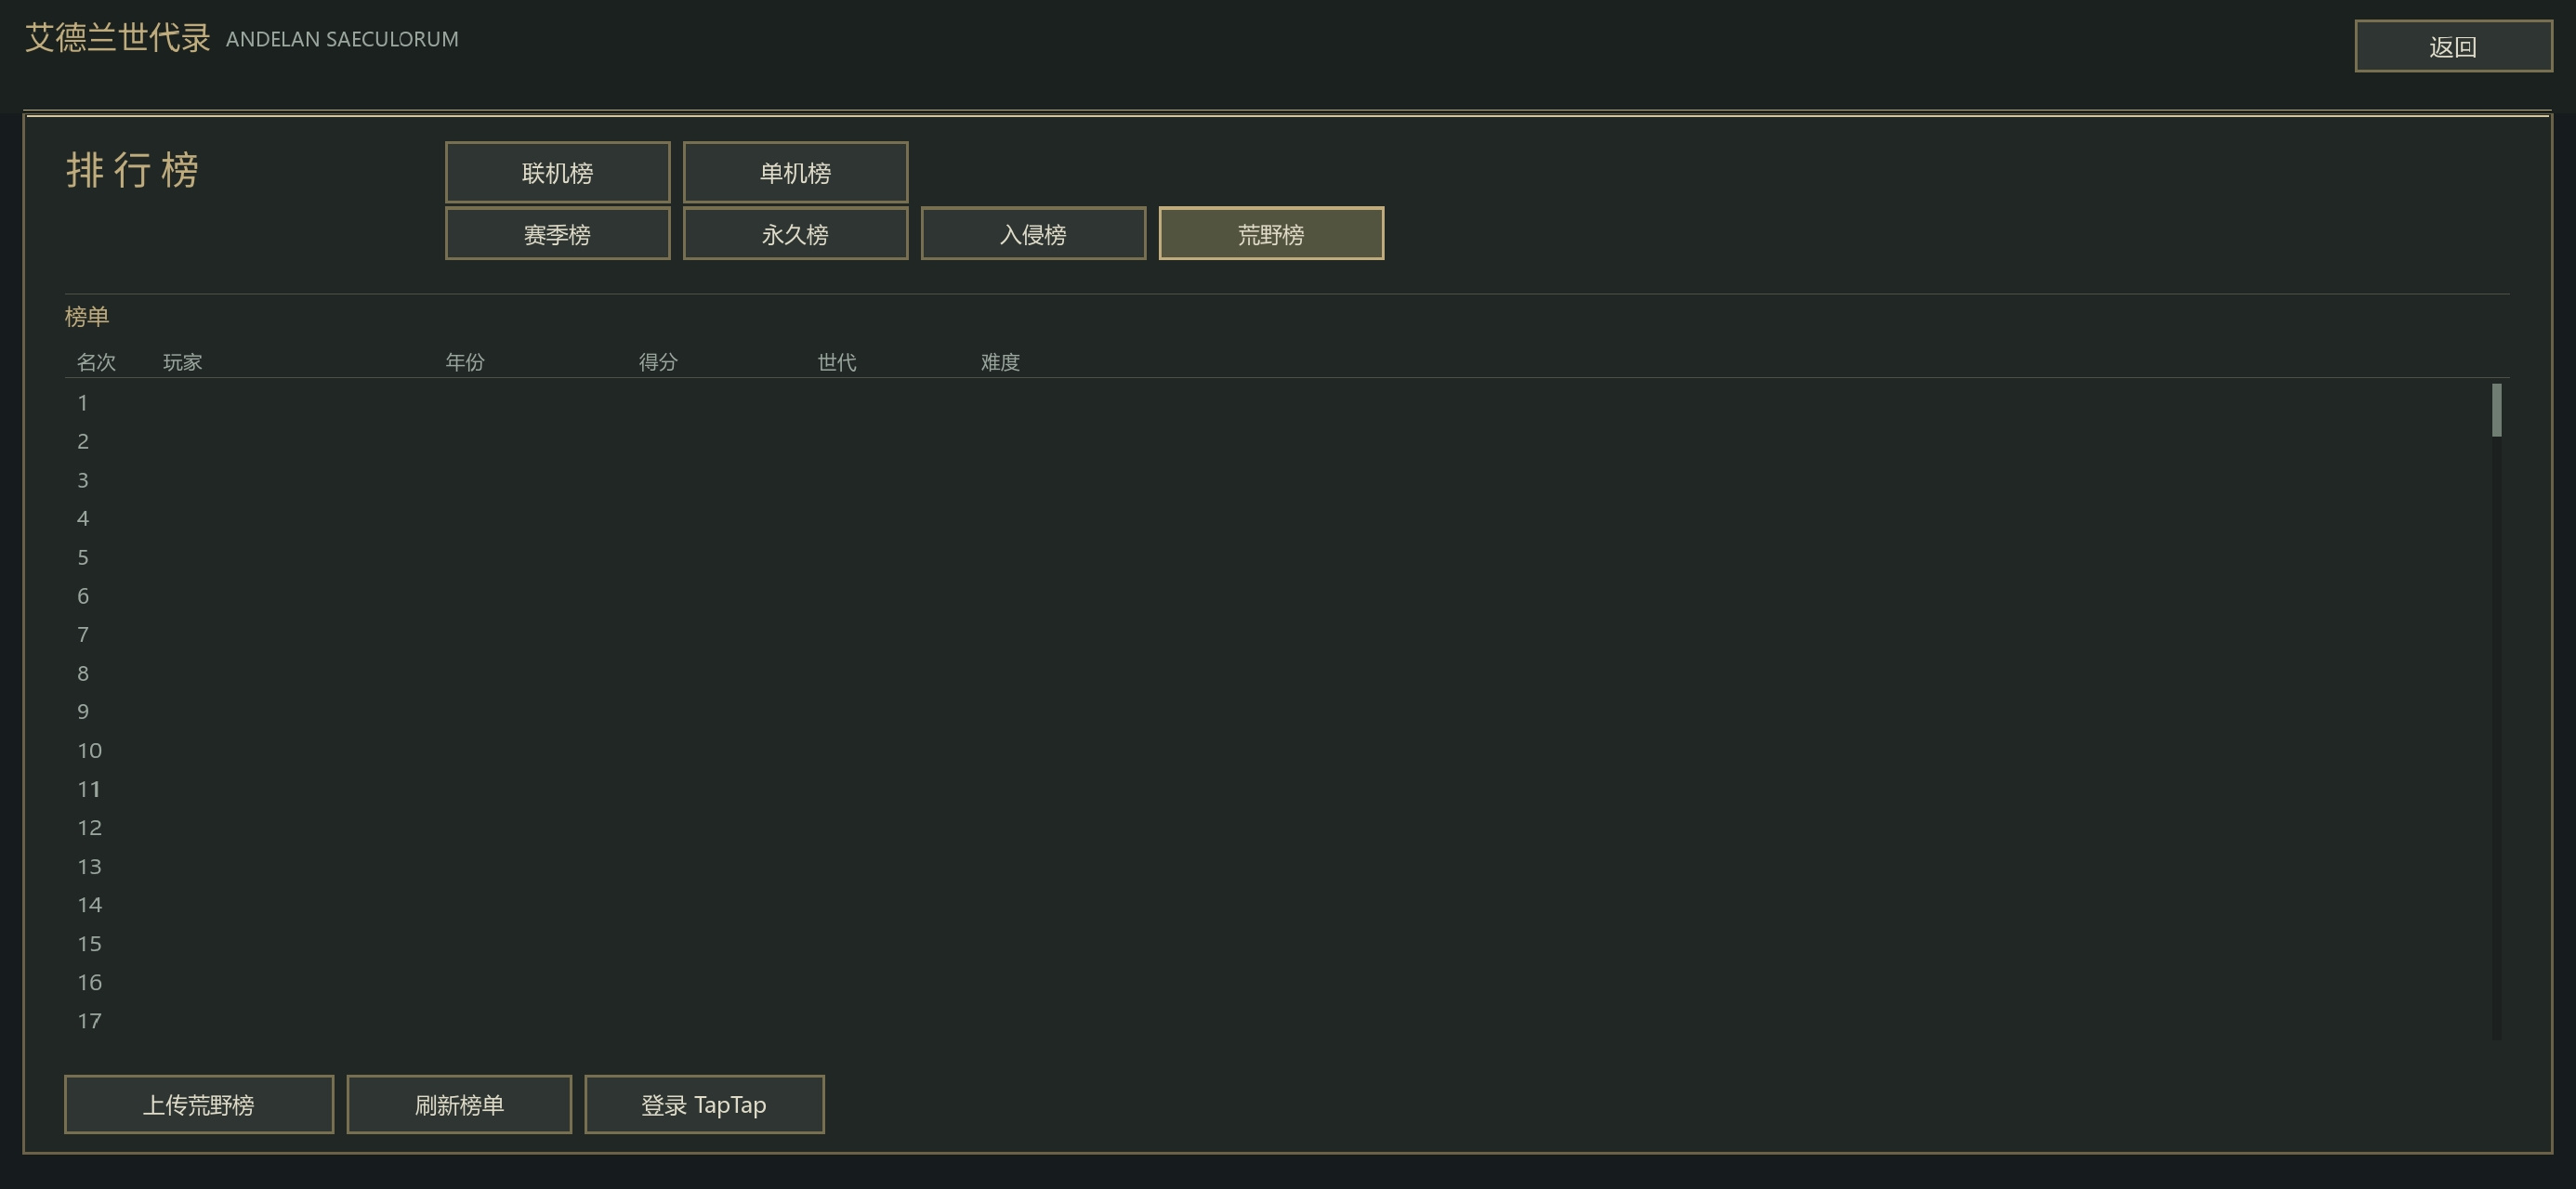This screenshot has height=1189, width=2576.
Task: Click the 难度 column header
Action: [x=1000, y=362]
